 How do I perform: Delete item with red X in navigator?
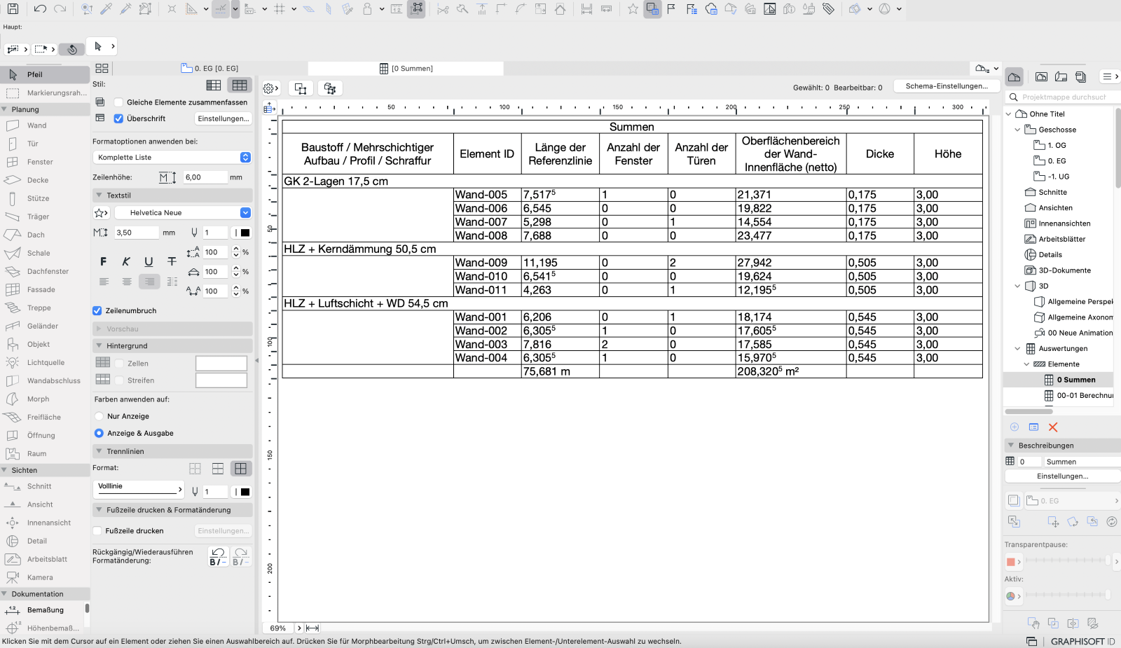(1053, 427)
